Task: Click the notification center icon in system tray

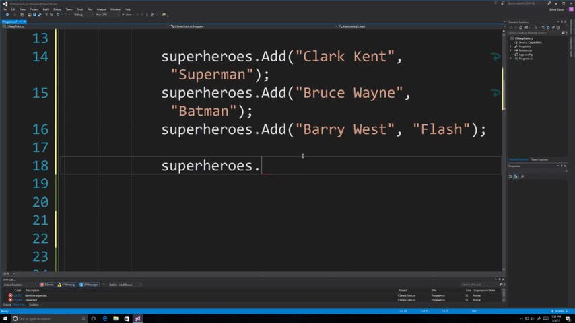Action: (568, 318)
